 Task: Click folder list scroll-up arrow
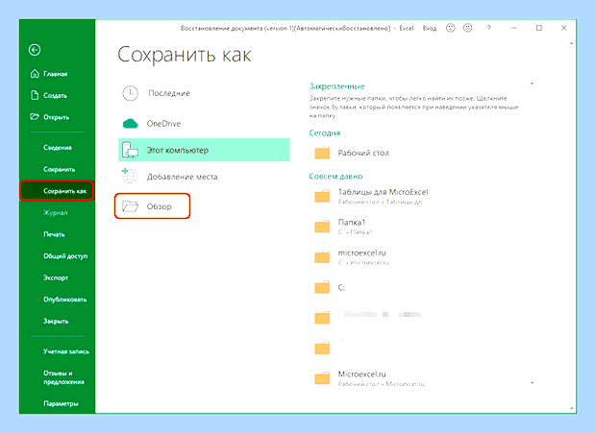[533, 84]
